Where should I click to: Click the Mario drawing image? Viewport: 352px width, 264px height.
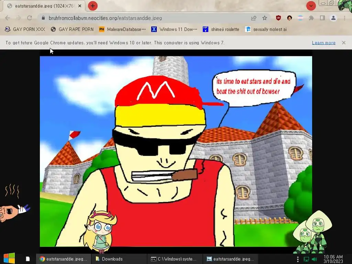click(176, 151)
